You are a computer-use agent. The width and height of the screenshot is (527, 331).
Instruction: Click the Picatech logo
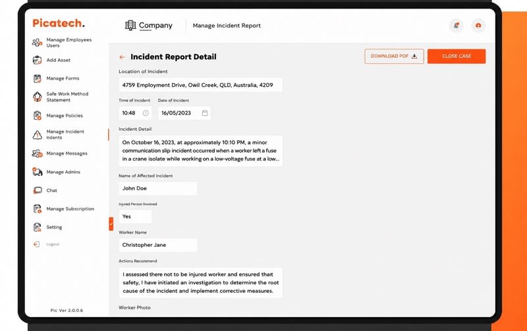coord(59,23)
